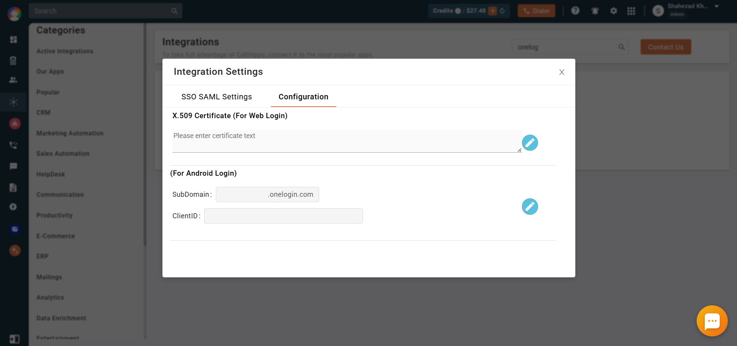Open the call logs phone icon in sidebar
This screenshot has width=737, height=346.
point(13,145)
